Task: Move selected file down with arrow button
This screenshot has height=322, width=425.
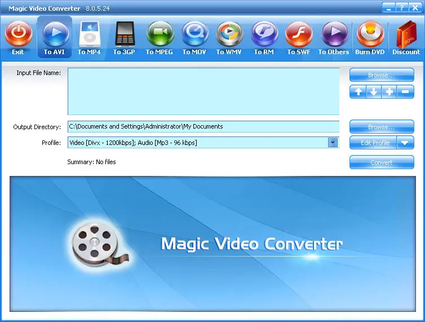Action: pyautogui.click(x=374, y=92)
